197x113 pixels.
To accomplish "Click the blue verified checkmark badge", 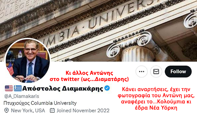I will click(107, 88).
